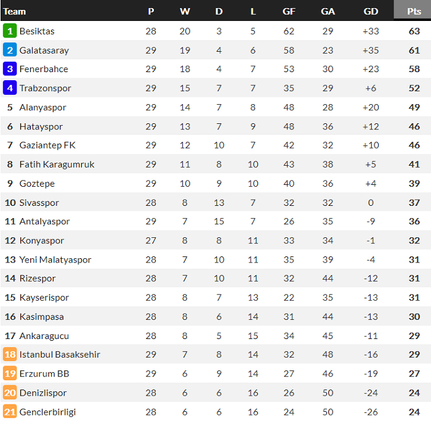Click the orange position 18 badge
The width and height of the screenshot is (431, 421).
click(10, 354)
